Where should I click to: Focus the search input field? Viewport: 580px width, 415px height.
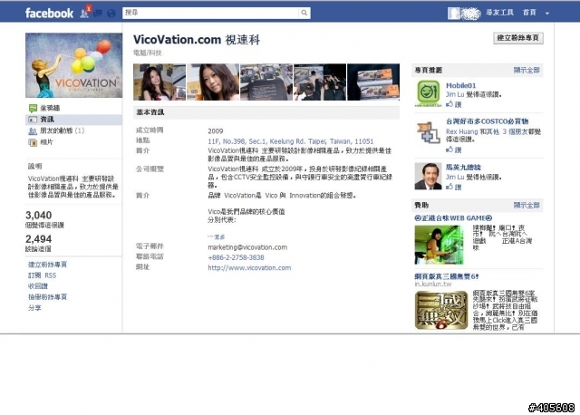coord(210,13)
